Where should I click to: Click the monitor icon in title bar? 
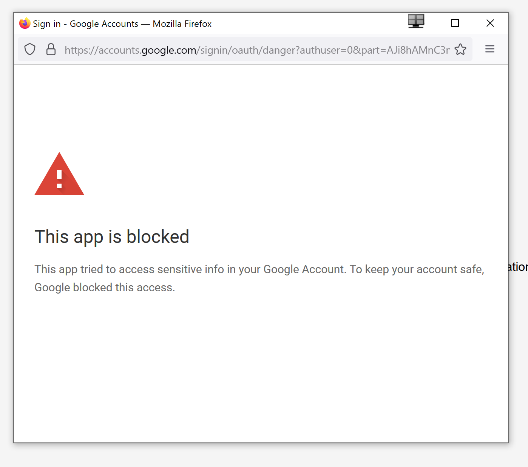tap(416, 22)
